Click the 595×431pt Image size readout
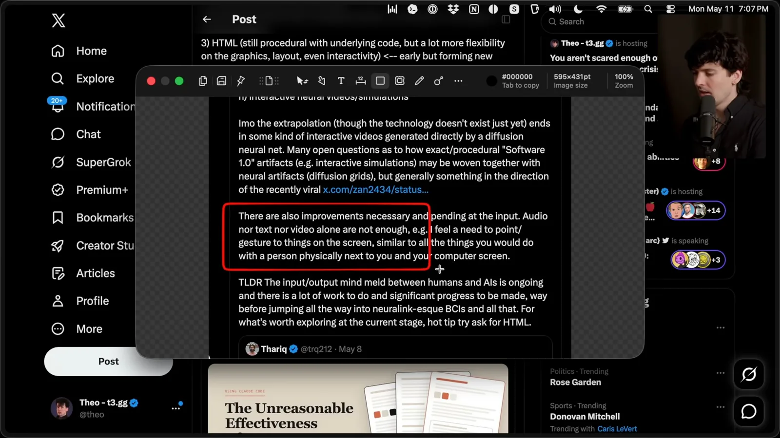 pos(572,81)
